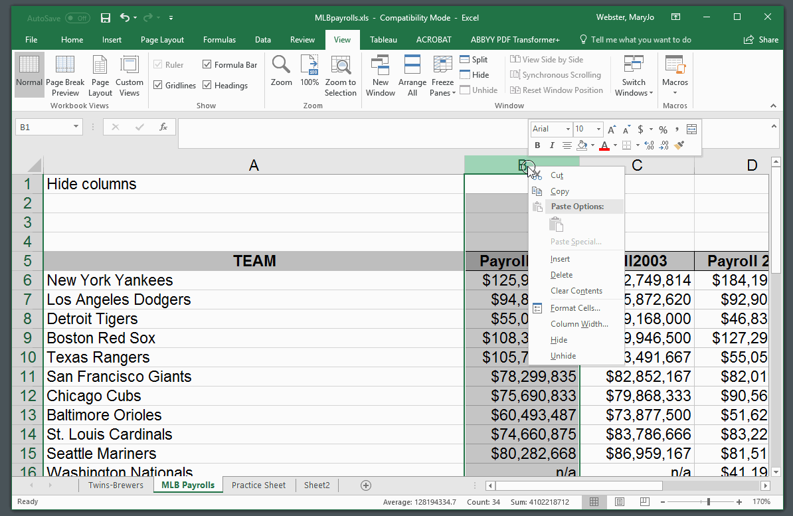Click Decrease Decimal in mini toolbar
Screen dimensions: 793x516
pos(664,145)
